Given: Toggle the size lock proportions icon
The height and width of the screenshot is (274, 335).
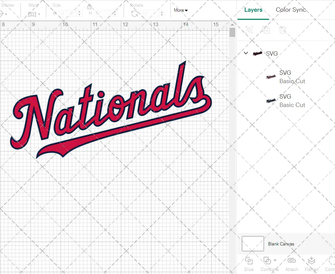Looking at the screenshot, I should 89,7.
